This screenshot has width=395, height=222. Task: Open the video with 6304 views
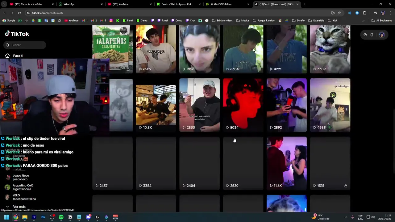(243, 49)
